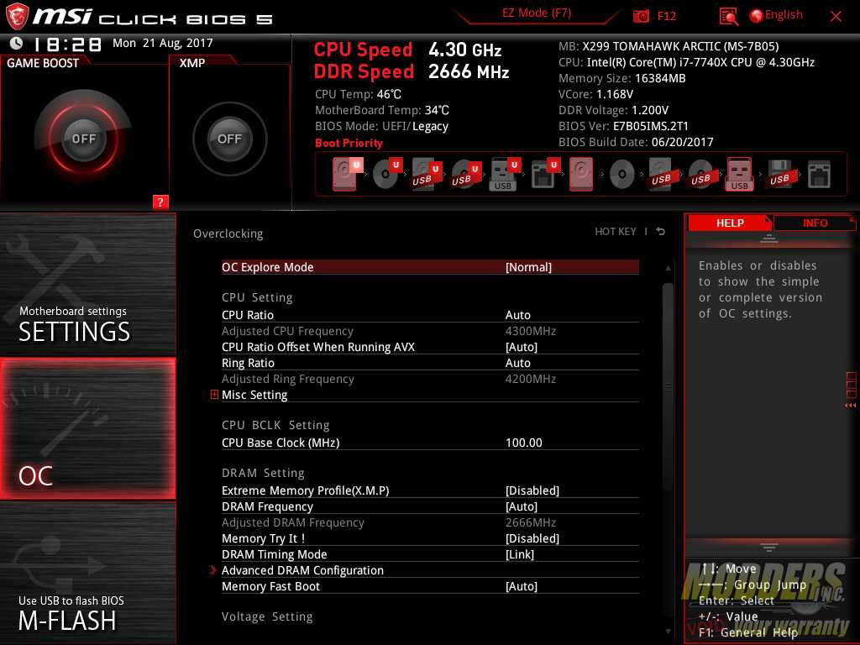Toggle the GAME BOOST OFF knob
This screenshot has width=860, height=645.
coord(83,139)
